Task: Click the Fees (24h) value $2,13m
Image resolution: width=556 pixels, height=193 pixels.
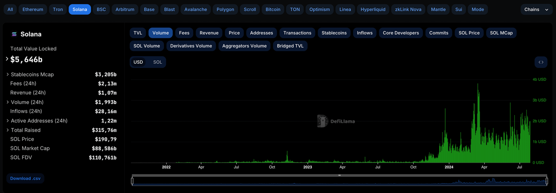Action: pyautogui.click(x=107, y=84)
